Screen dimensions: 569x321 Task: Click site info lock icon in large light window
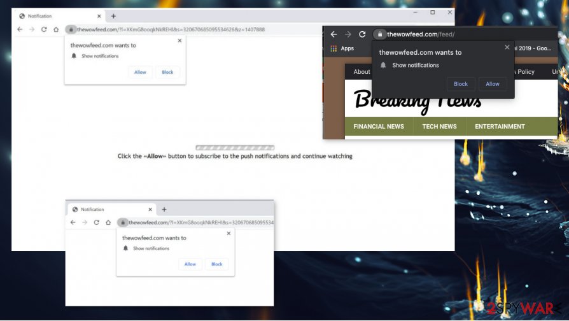pos(71,29)
